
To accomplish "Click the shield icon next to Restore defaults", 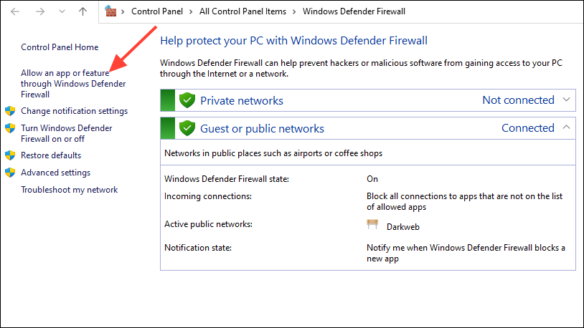I will point(10,155).
